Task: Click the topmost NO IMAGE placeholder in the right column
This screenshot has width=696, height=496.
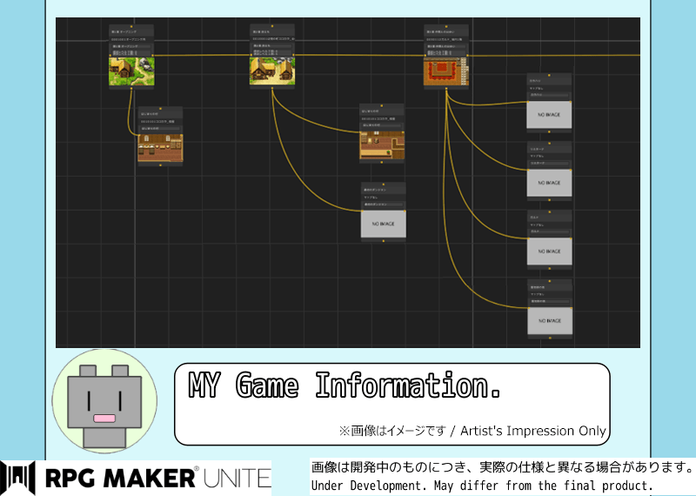Action: tap(549, 114)
